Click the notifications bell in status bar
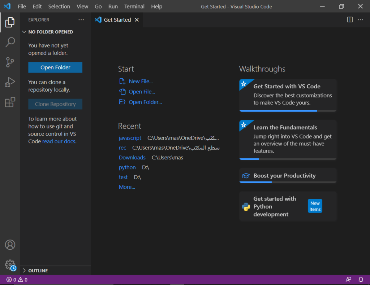 [x=361, y=280]
